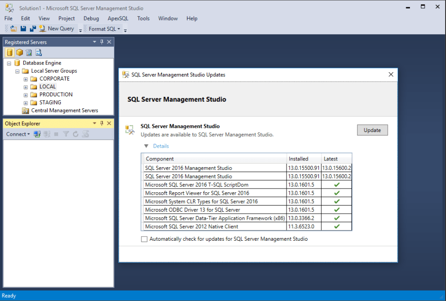Connect Object Explorer using the server connect icon
This screenshot has width=446, height=301.
[x=37, y=134]
